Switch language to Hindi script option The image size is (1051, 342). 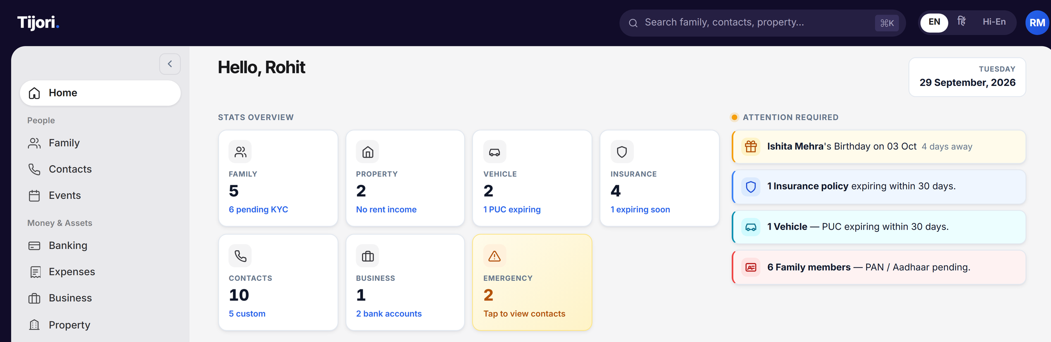pyautogui.click(x=962, y=22)
